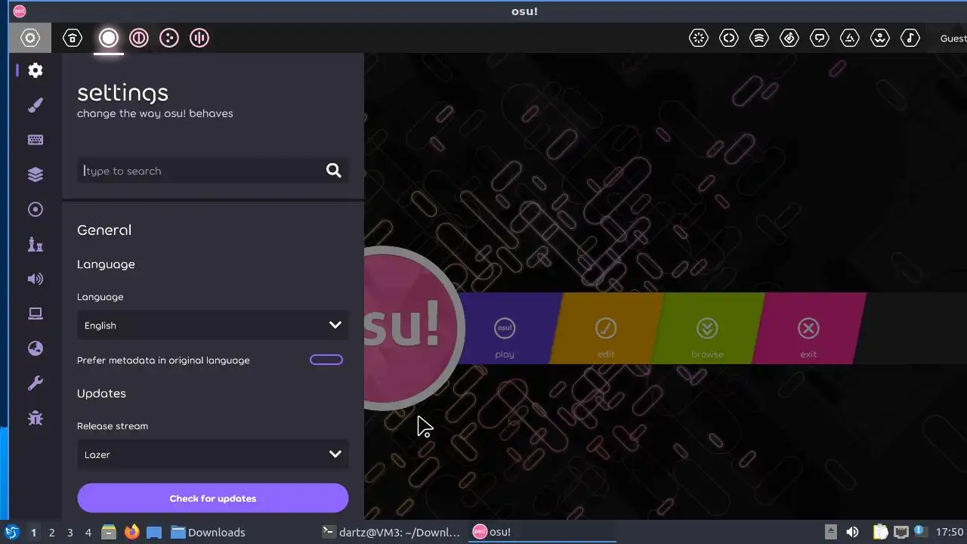Jump to Skin settings brush icon
The width and height of the screenshot is (967, 544).
tap(36, 105)
